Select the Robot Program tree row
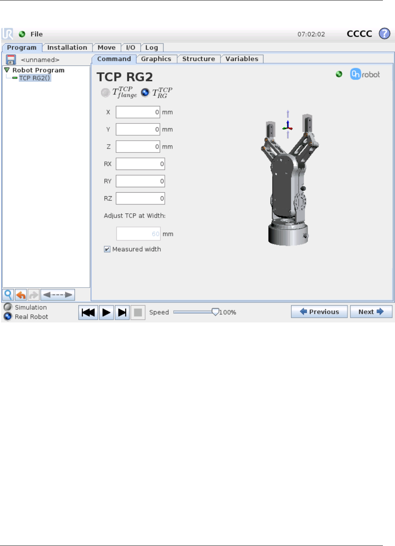This screenshot has width=395, height=546. coord(38,70)
